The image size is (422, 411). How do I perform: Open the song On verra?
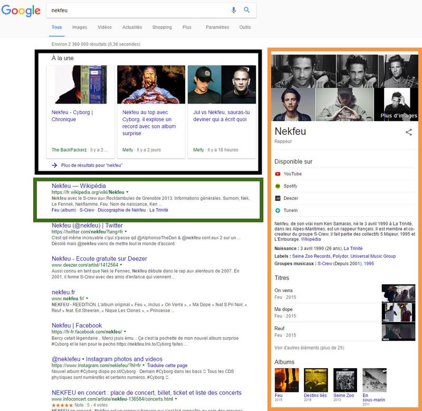pyautogui.click(x=283, y=290)
